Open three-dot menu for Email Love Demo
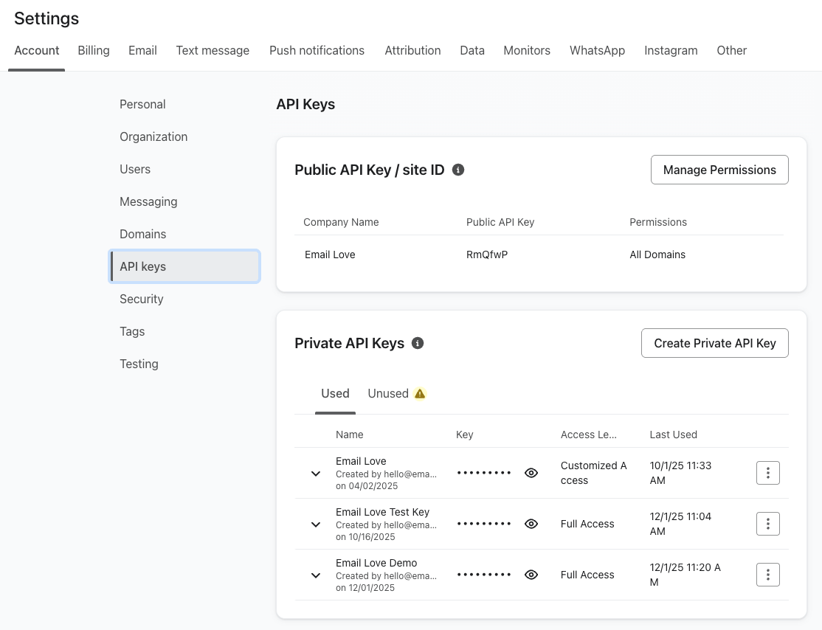Screen dimensions: 822x630 point(768,575)
